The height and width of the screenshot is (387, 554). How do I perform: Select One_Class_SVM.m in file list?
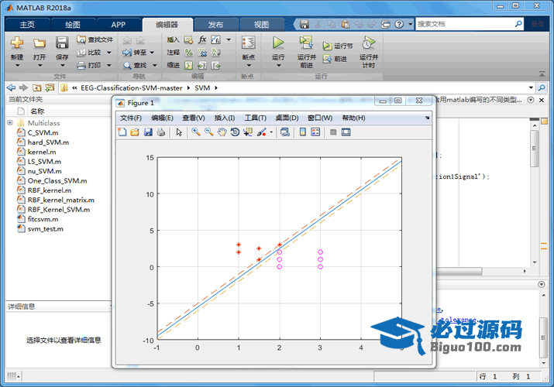pyautogui.click(x=57, y=180)
